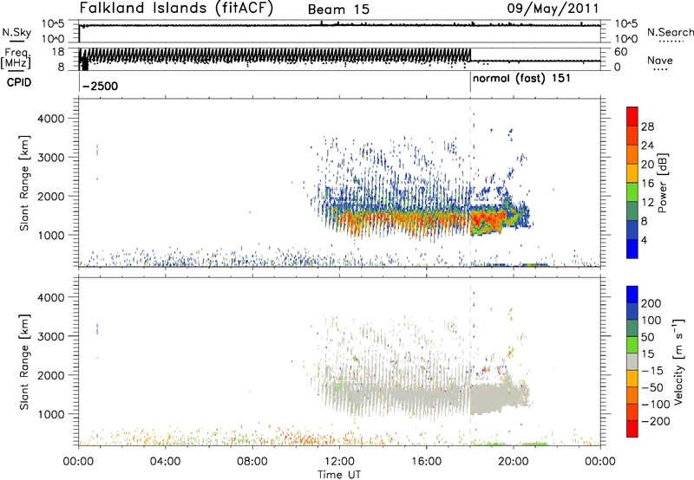Screen dimensions: 694x480
Task: Click the 'N.Sky' legend label
Action: (x=16, y=32)
